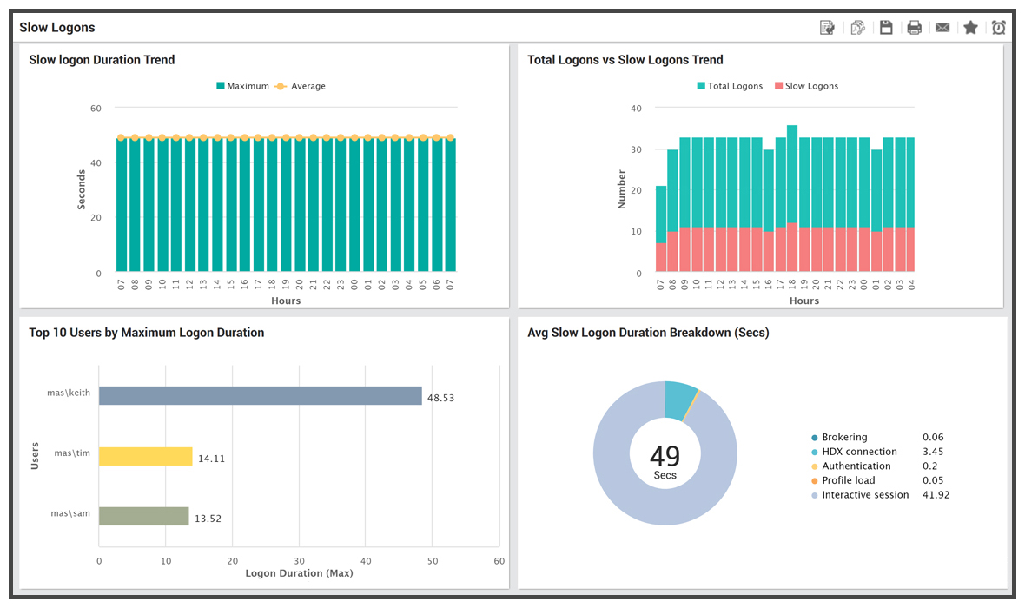The height and width of the screenshot is (608, 1025).
Task: Select HDX connection legend entry
Action: pyautogui.click(x=854, y=451)
